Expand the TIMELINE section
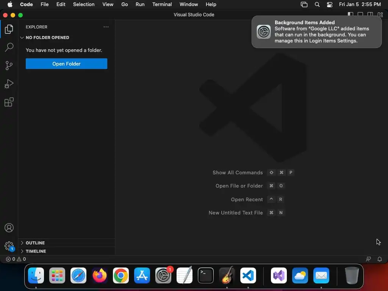This screenshot has height=291, width=388. tap(66, 251)
